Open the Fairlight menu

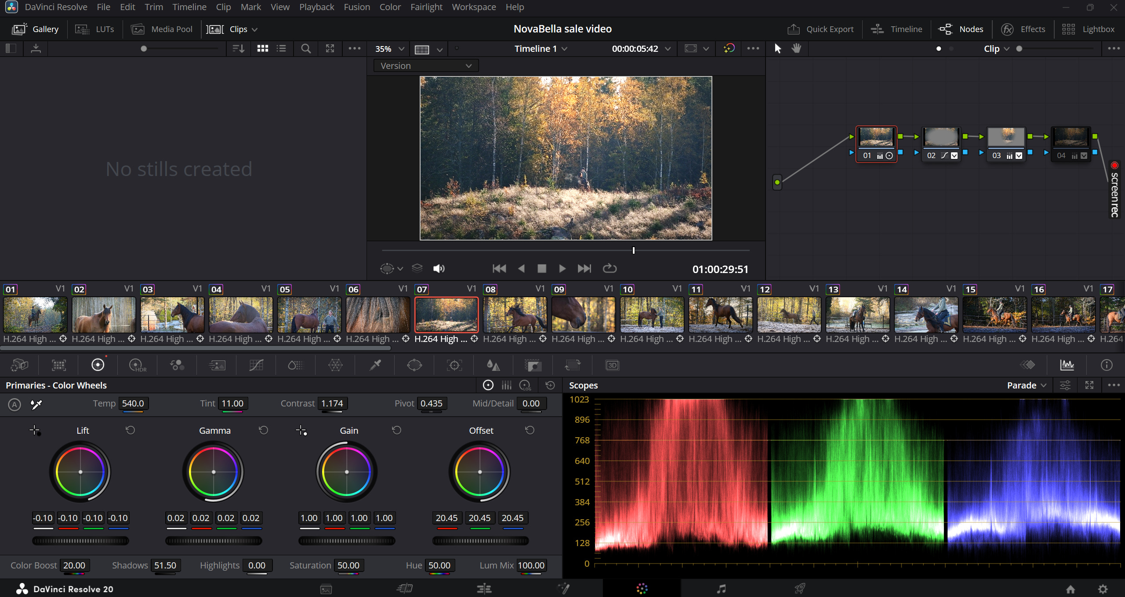coord(426,7)
